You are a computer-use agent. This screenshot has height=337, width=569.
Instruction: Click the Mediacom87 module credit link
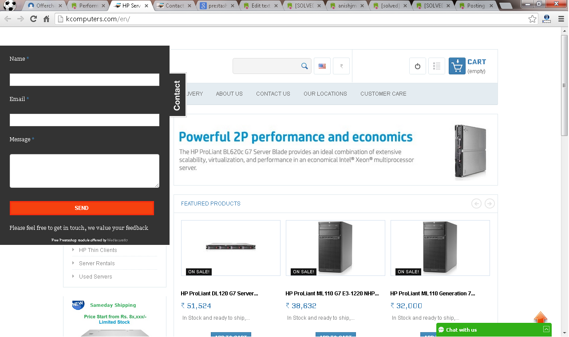118,240
